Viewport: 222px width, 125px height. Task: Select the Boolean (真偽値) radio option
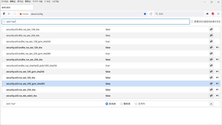coord(107,104)
